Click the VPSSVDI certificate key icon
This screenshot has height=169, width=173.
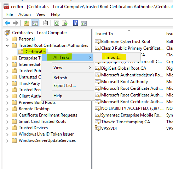pos(98,128)
